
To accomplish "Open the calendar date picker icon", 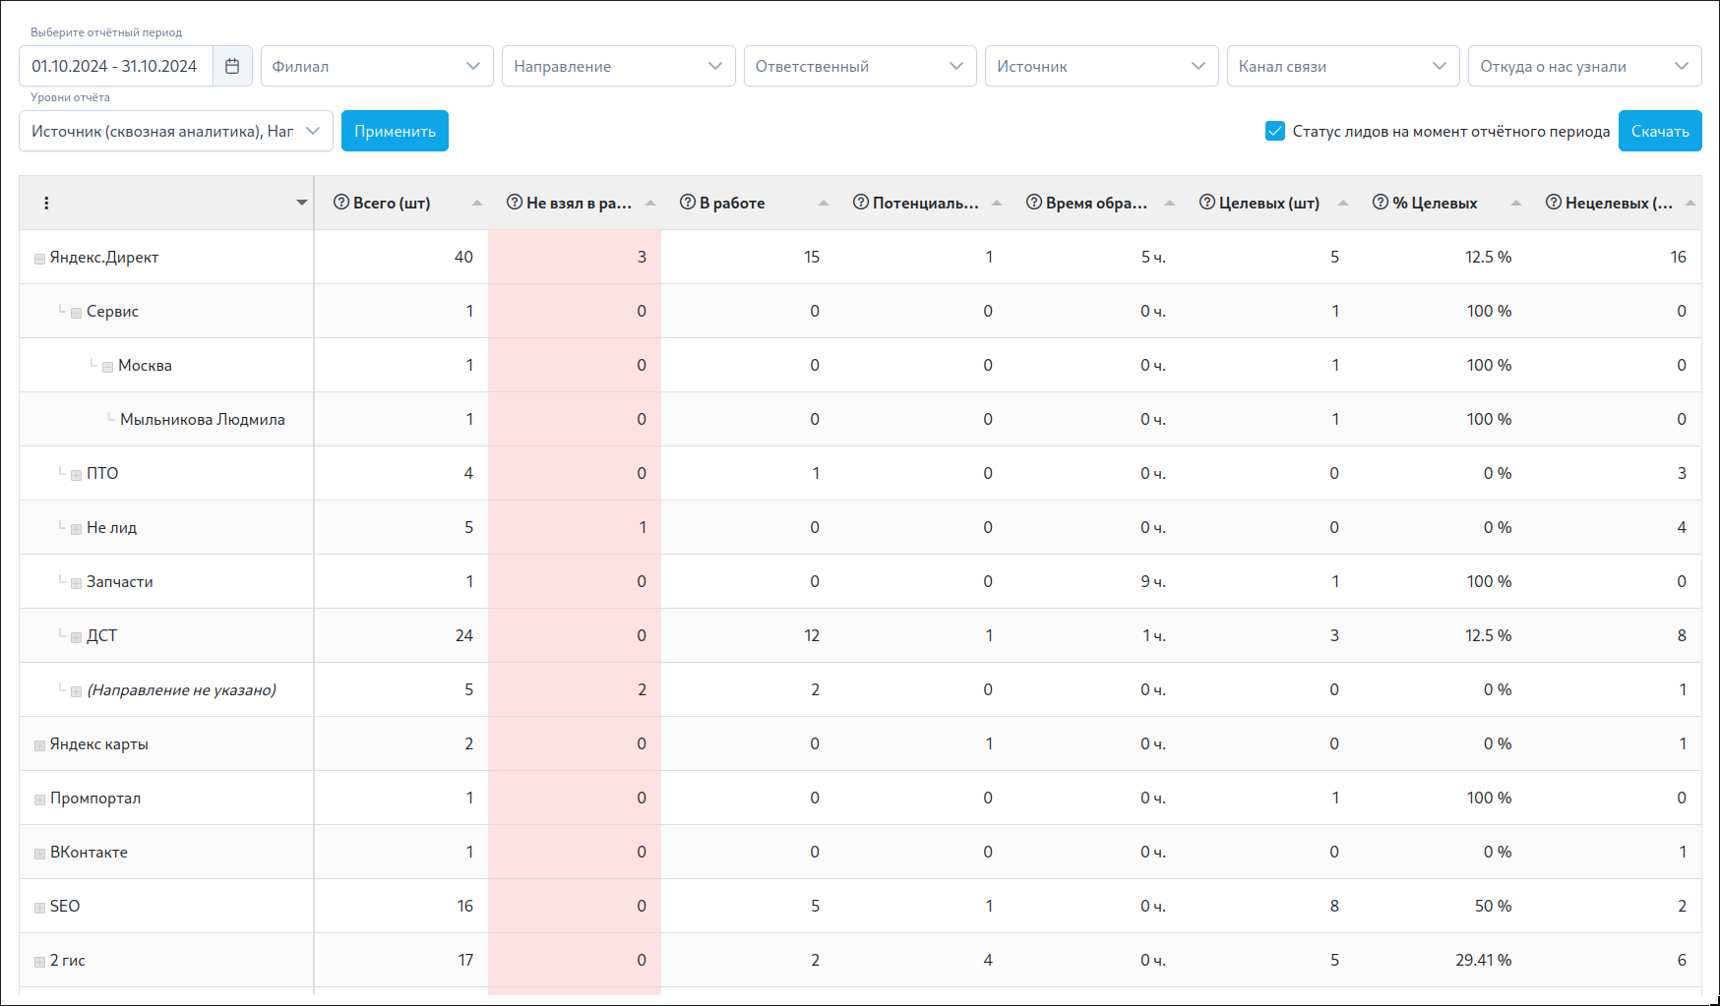I will pos(232,66).
